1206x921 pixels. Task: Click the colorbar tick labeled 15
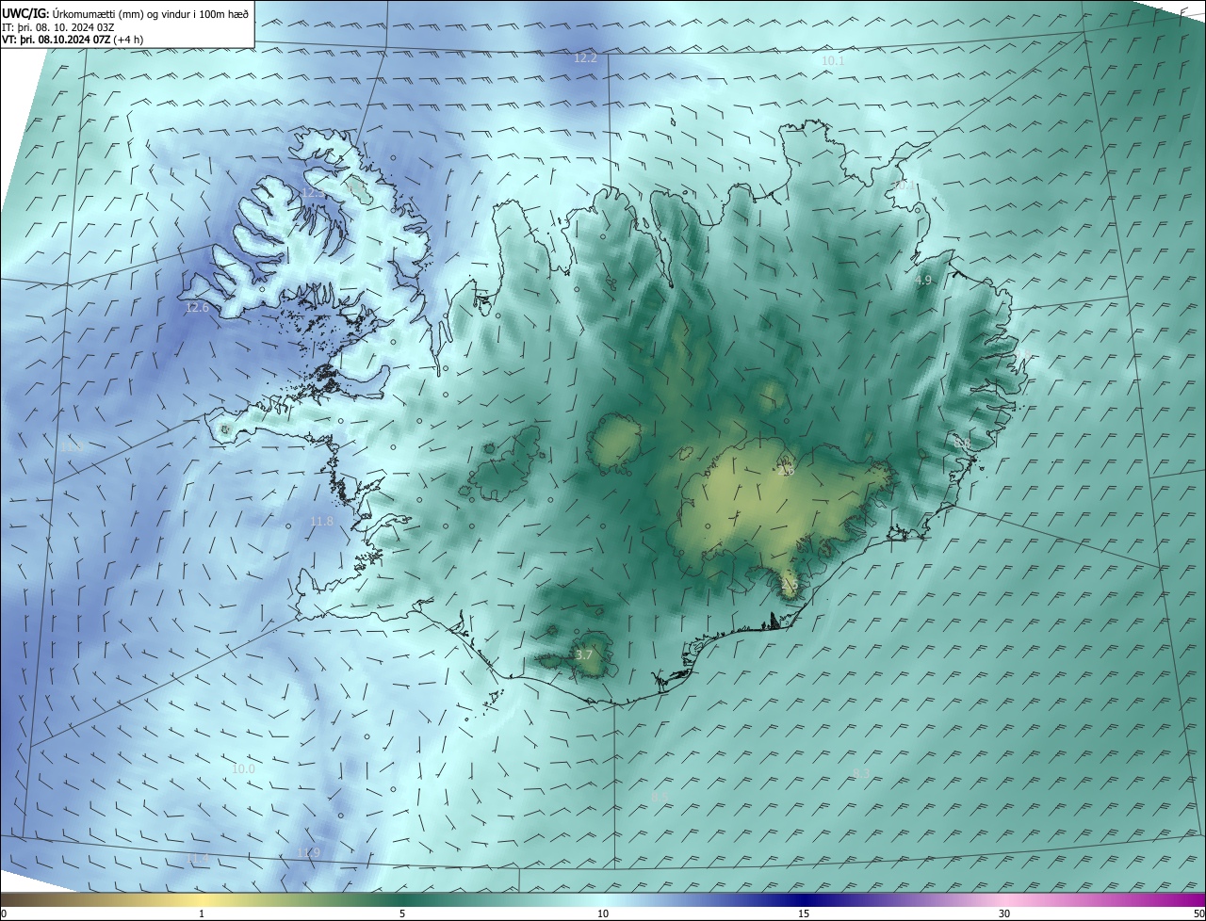point(804,913)
